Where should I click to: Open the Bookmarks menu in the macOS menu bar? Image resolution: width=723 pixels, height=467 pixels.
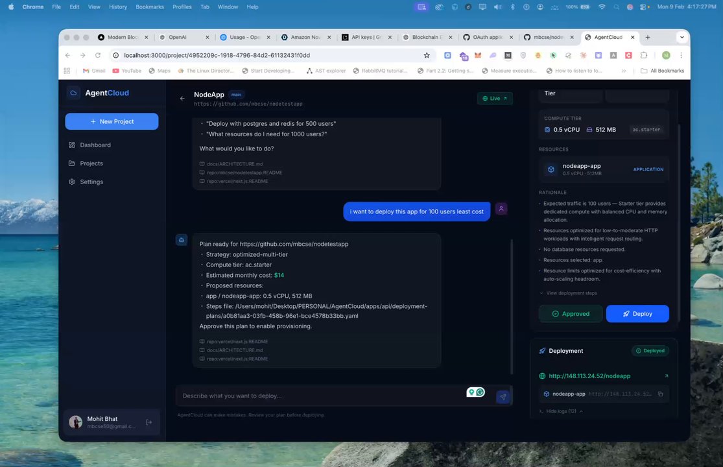[149, 7]
